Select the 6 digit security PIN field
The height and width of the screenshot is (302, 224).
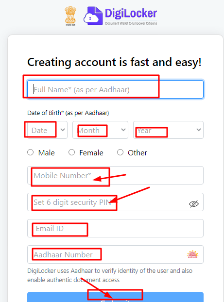pyautogui.click(x=115, y=202)
